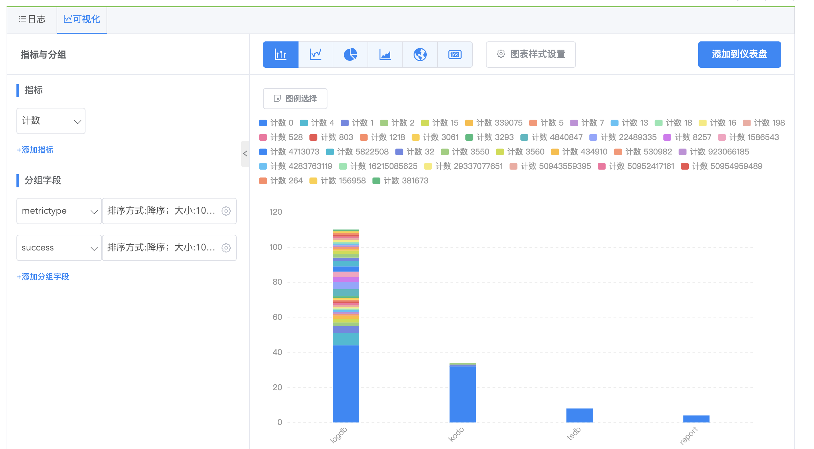The height and width of the screenshot is (449, 814).
Task: Toggle legend item 计数 5
Action: (546, 123)
